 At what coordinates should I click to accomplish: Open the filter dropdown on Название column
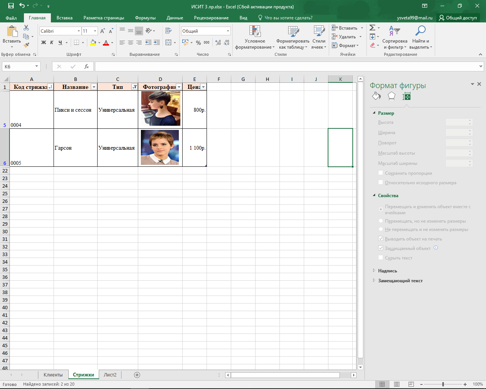tap(94, 87)
